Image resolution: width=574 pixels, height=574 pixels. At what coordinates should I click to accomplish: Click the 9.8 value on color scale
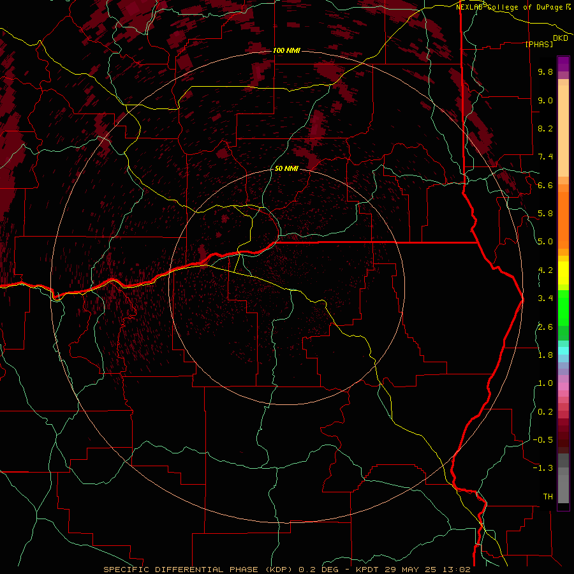(x=545, y=71)
